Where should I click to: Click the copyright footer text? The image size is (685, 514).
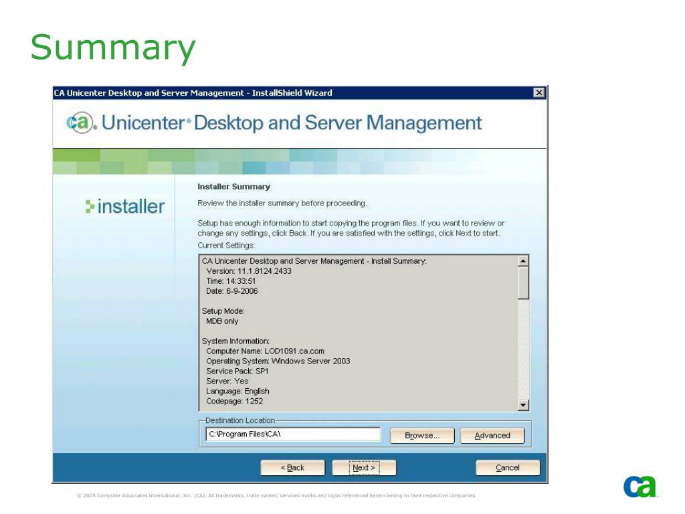tap(276, 496)
